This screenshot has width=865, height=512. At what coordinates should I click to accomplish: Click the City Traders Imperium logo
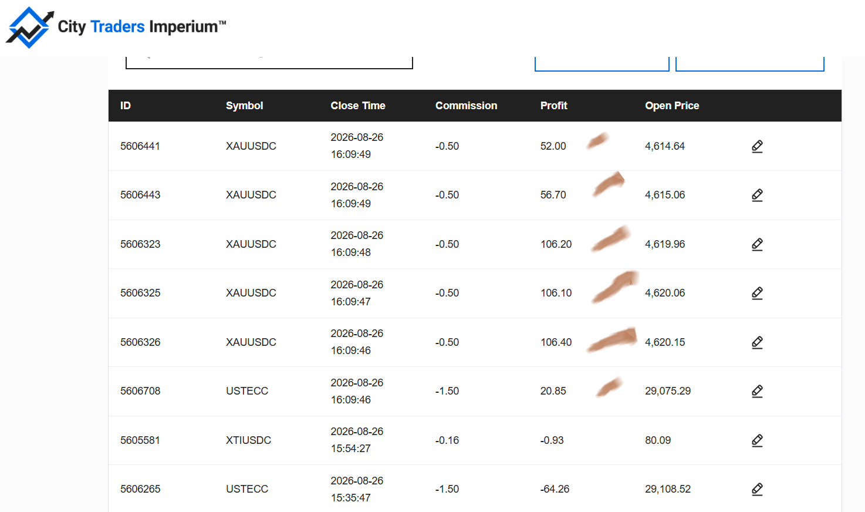tap(116, 27)
